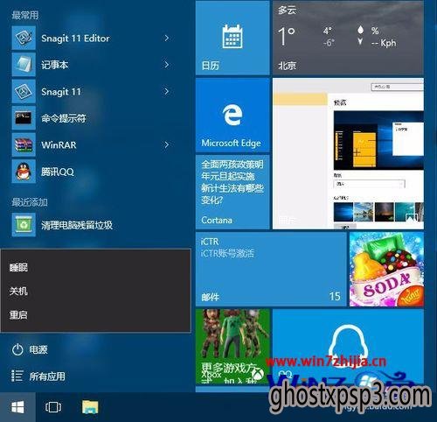Click the mail count 15
Viewport: 437px width, 422px height.
[335, 297]
